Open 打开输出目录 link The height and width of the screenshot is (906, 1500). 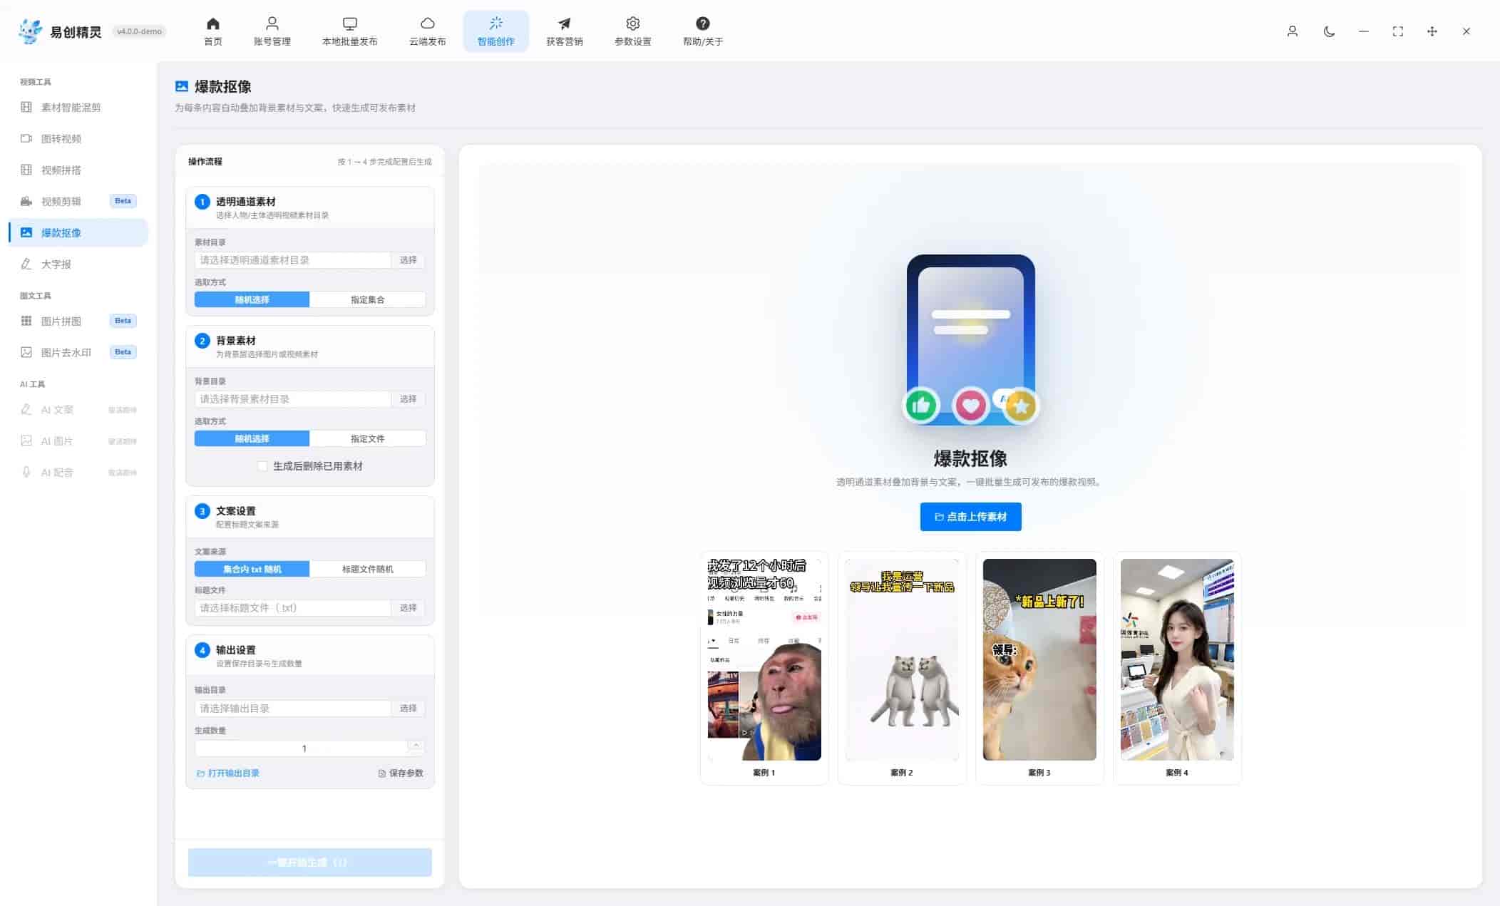coord(227,773)
